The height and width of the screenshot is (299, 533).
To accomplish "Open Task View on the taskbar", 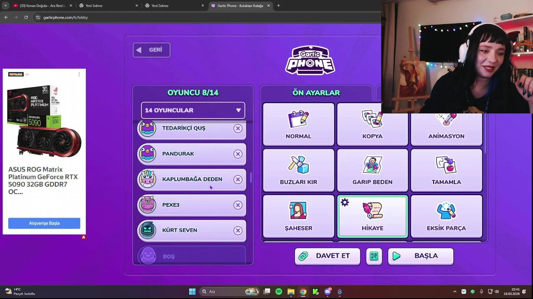I will click(267, 292).
